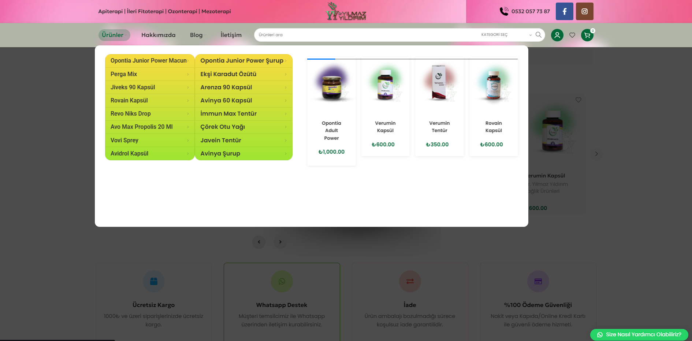The image size is (692, 341).
Task: Add Verumin Kapsül card to favorites heart
Action: 578,100
